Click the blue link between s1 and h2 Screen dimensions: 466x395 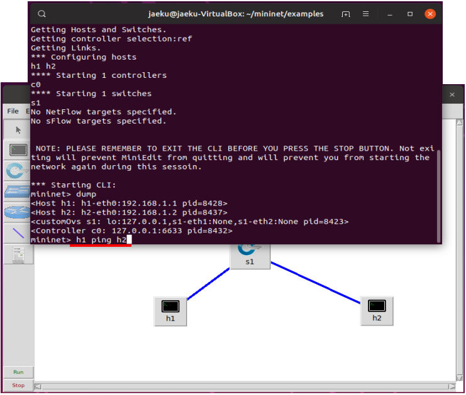tap(316, 283)
